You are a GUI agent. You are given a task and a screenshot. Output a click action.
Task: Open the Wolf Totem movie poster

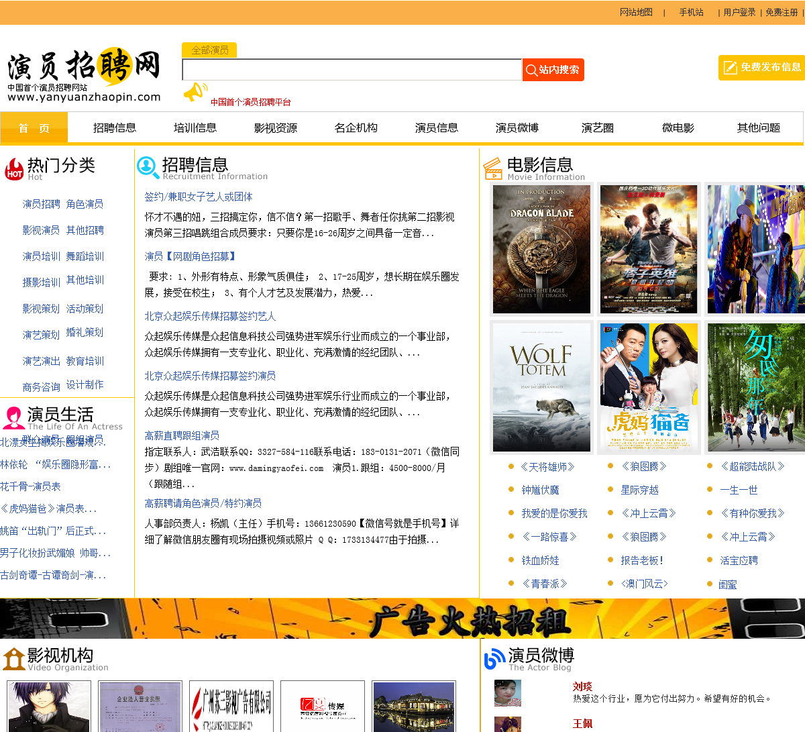pyautogui.click(x=541, y=387)
